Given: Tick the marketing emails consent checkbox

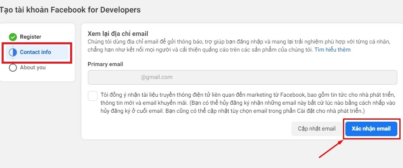Looking at the screenshot, I should tap(93, 96).
